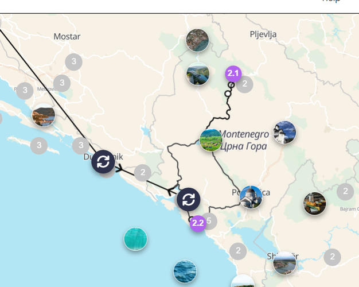Open the turquoise water photo in the sea

point(135,239)
